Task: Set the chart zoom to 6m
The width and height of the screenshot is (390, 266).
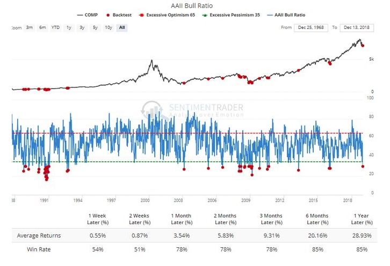Action: coord(44,27)
